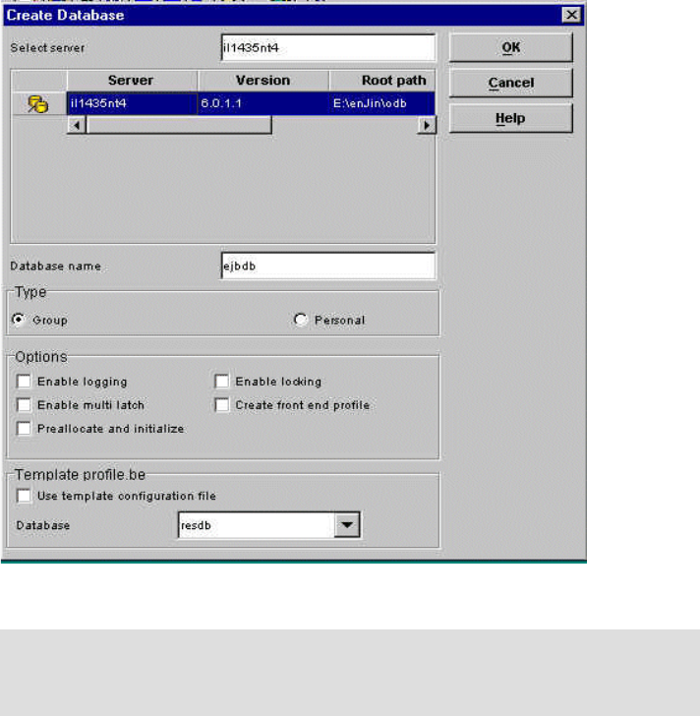This screenshot has height=716, width=700.
Task: Check Create front end profile option
Action: [x=222, y=405]
